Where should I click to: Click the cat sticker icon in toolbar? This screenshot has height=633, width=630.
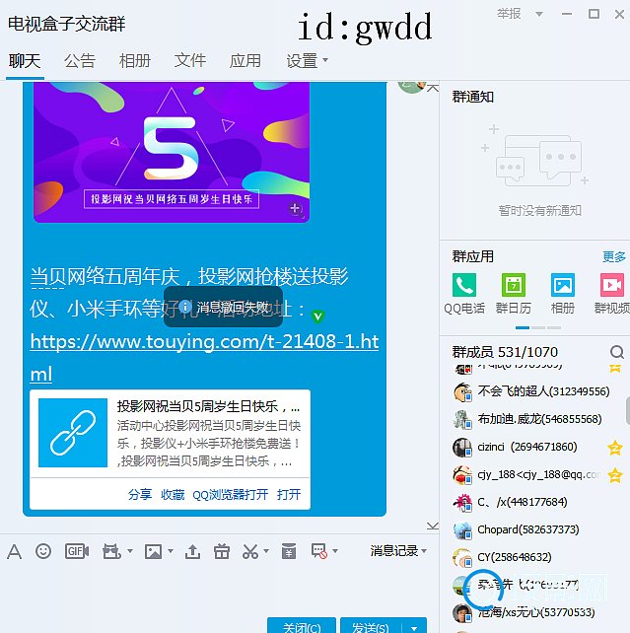[111, 551]
